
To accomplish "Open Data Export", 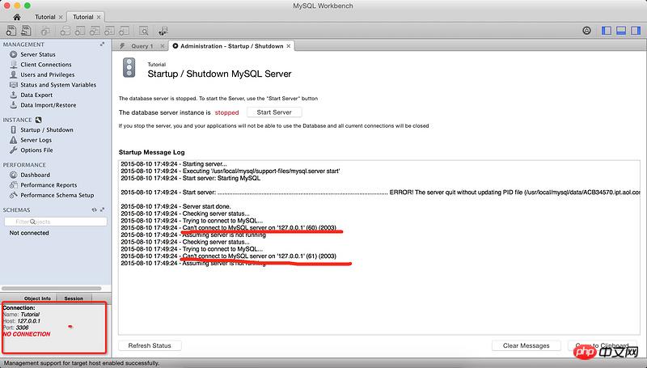I will tap(36, 95).
